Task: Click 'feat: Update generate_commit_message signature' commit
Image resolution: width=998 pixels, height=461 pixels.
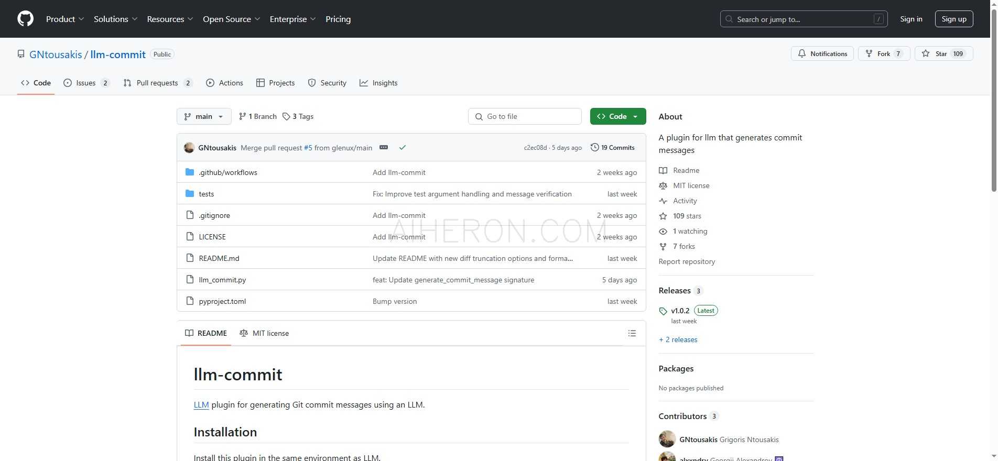Action: (x=453, y=280)
